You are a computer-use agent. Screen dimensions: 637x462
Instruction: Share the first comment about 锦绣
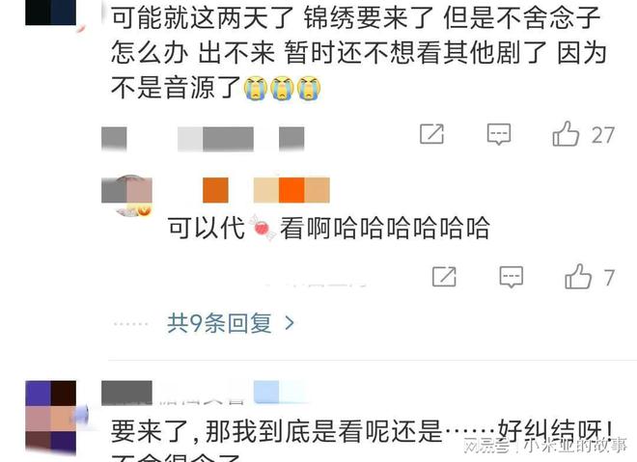coord(431,133)
